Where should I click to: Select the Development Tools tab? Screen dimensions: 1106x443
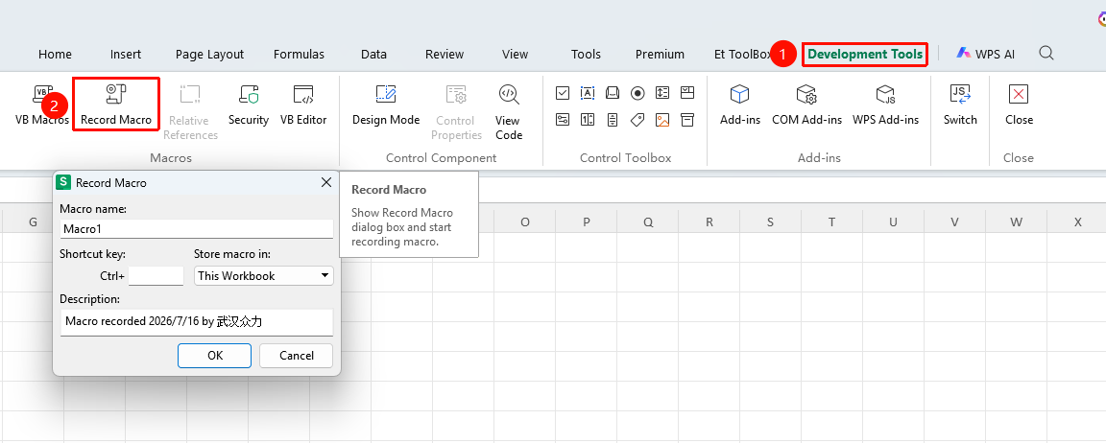point(865,55)
